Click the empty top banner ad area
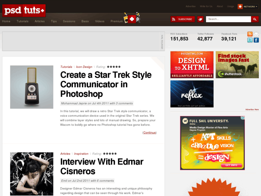Screen dimensions: 261x196 coord(81,41)
